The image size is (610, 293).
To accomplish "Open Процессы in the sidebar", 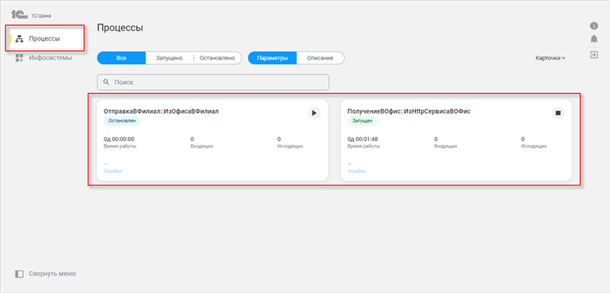I will [45, 39].
